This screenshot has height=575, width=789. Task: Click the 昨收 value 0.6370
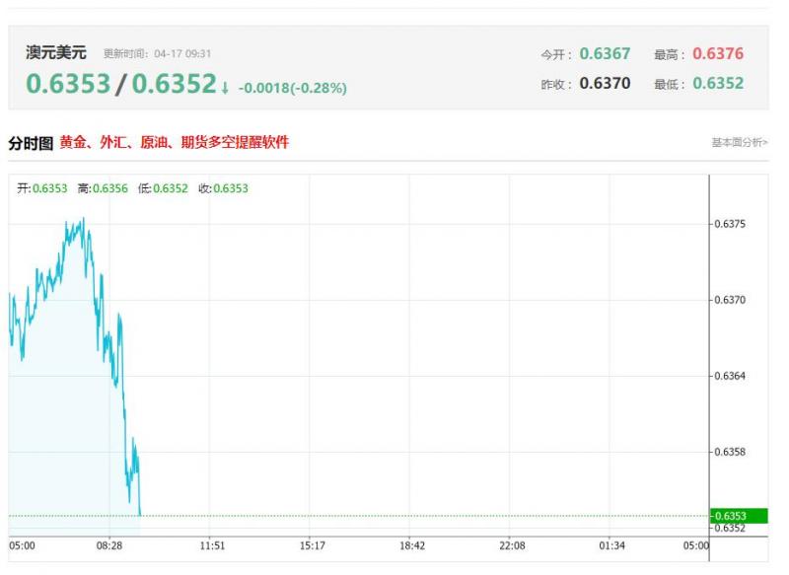click(605, 83)
